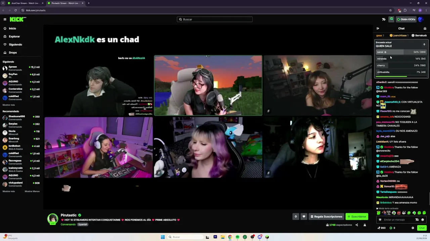Vote for cherry in the poll
430x241 pixels.
click(401, 65)
